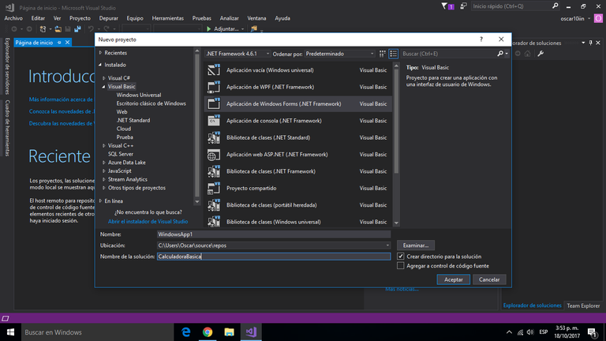Click the search magnifier in Buscar box
The height and width of the screenshot is (341, 606).
(x=500, y=54)
